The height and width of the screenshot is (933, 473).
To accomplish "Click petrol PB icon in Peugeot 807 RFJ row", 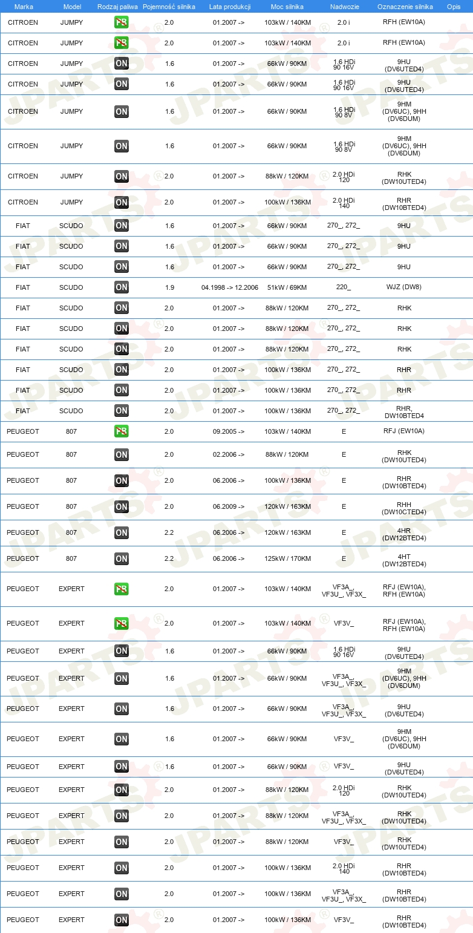I will tap(122, 431).
